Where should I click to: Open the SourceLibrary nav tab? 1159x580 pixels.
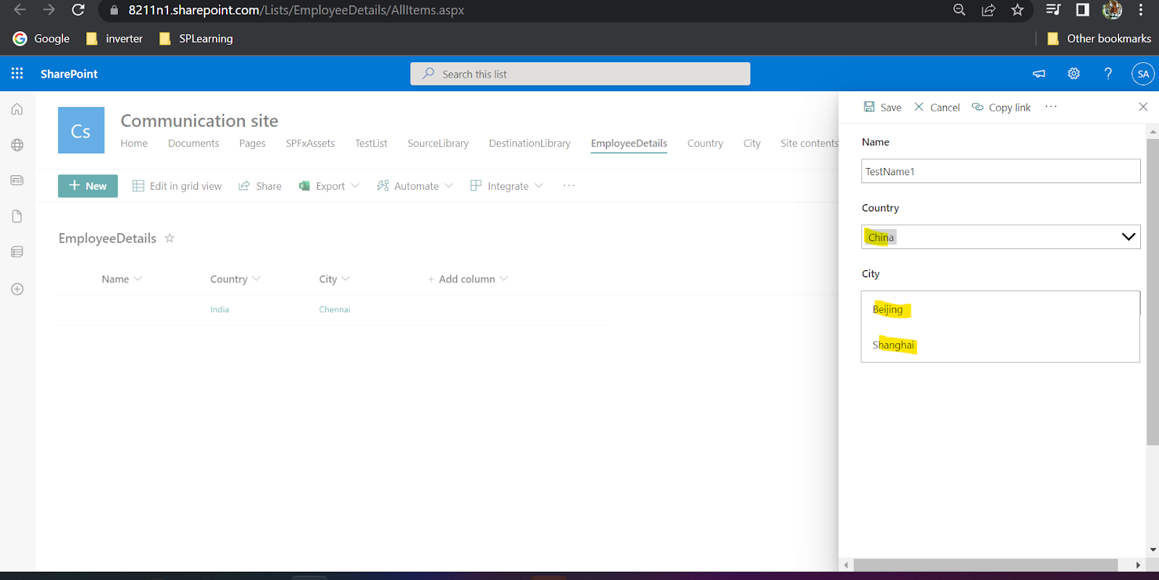(438, 143)
